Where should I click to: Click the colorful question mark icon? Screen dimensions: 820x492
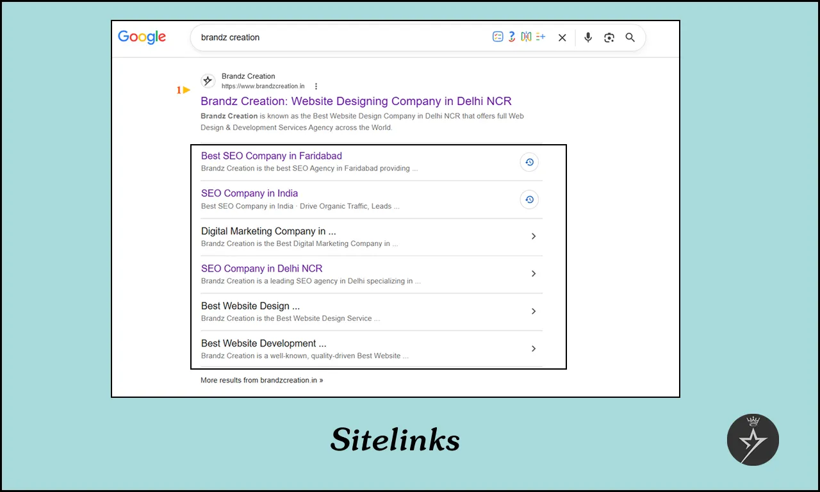pos(512,37)
